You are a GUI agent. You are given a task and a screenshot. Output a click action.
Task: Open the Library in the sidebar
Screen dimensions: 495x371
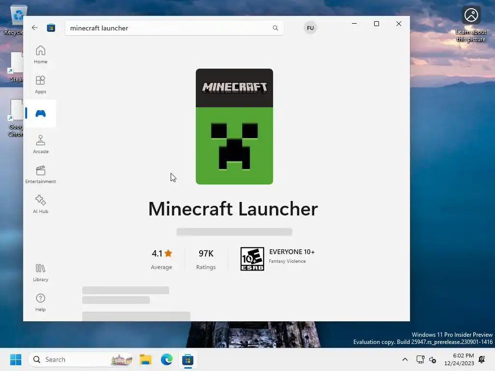[x=41, y=272]
